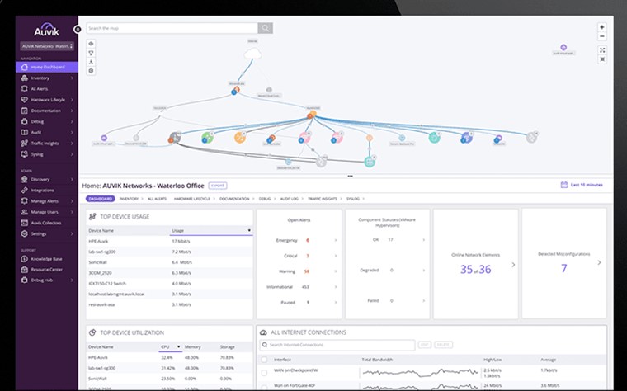The height and width of the screenshot is (391, 627).
Task: Expand Online Network Elements arrow
Action: (513, 265)
